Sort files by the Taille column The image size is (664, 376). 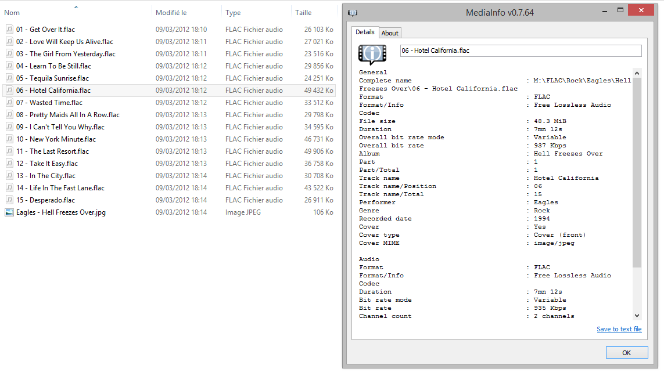303,12
